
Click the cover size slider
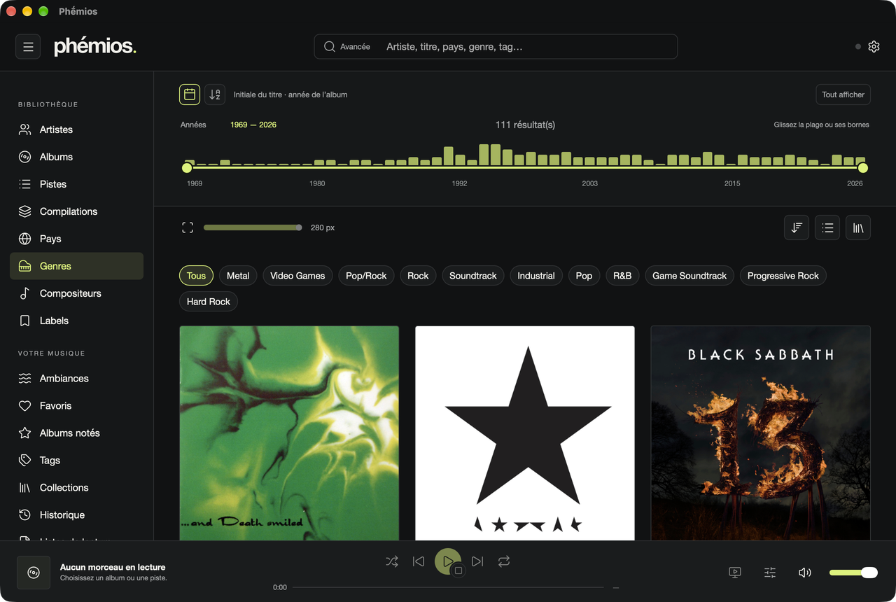coord(253,227)
